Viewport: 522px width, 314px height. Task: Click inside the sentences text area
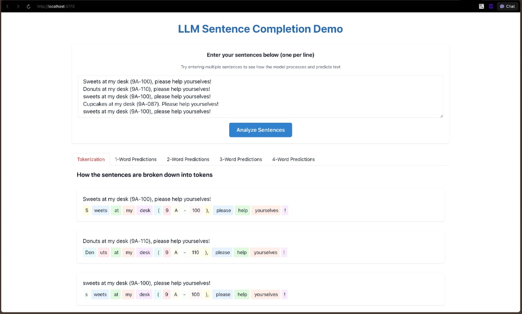click(261, 96)
